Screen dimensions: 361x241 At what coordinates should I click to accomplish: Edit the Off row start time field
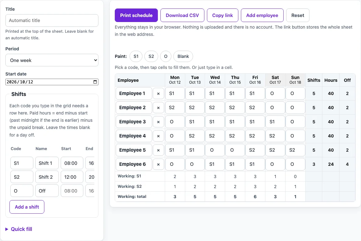(72, 191)
